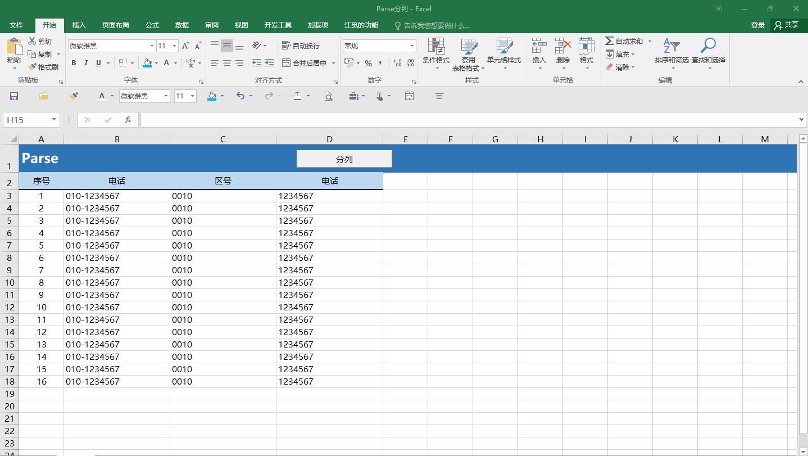Toggle Wrap Text (自动换行)
Image resolution: width=808 pixels, height=456 pixels.
[301, 46]
